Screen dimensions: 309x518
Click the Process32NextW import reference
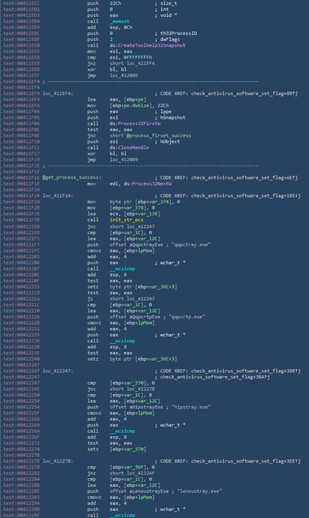tap(152, 184)
